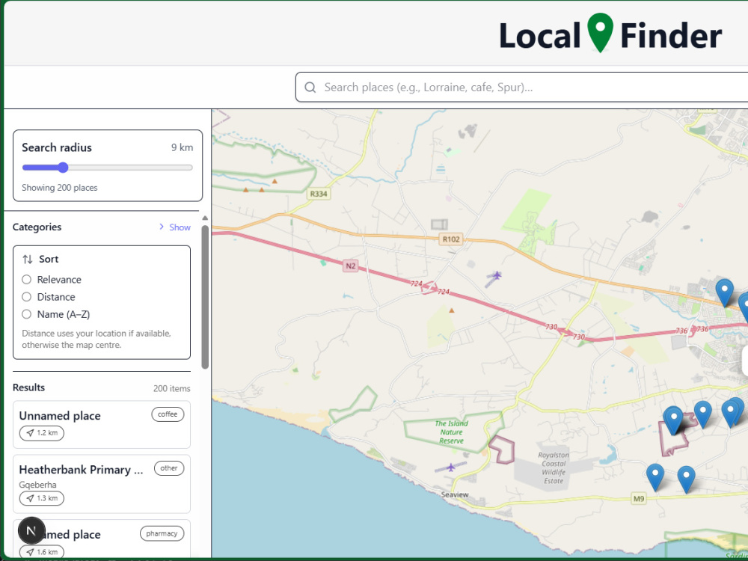Click the R102 road shield on map
This screenshot has width=748, height=561.
coord(451,239)
